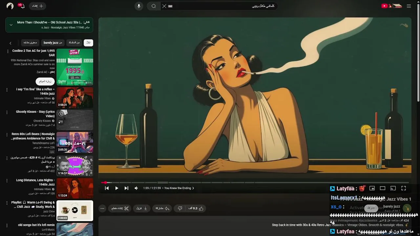Start voice search with the microphone
Screen dimensions: 420x236
tap(139, 6)
